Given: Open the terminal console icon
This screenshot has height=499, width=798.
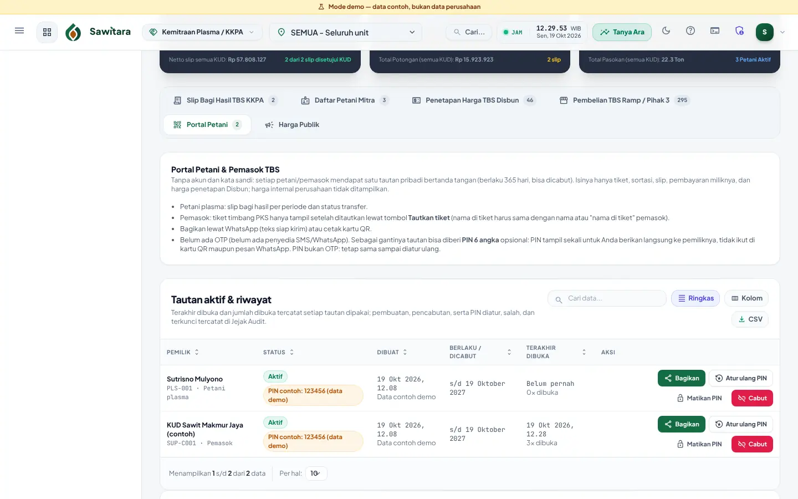Looking at the screenshot, I should pos(715,31).
